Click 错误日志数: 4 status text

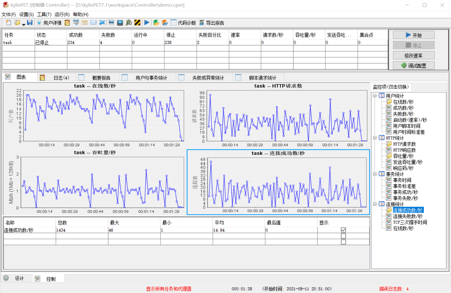394,289
